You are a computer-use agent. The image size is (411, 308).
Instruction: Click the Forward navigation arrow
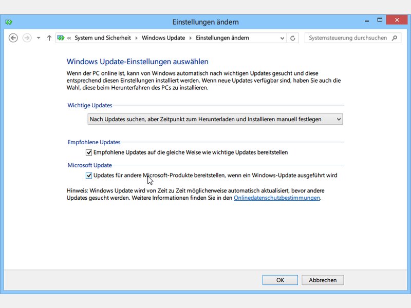pyautogui.click(x=27, y=38)
